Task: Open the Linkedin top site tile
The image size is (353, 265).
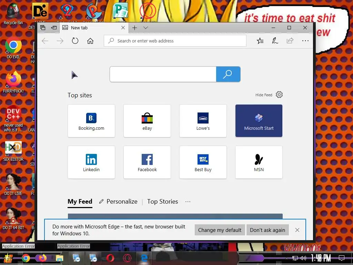Action: coord(91,162)
